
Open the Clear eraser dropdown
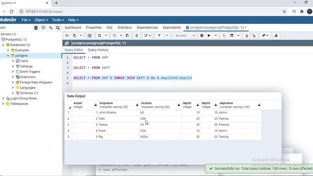(x=265, y=36)
